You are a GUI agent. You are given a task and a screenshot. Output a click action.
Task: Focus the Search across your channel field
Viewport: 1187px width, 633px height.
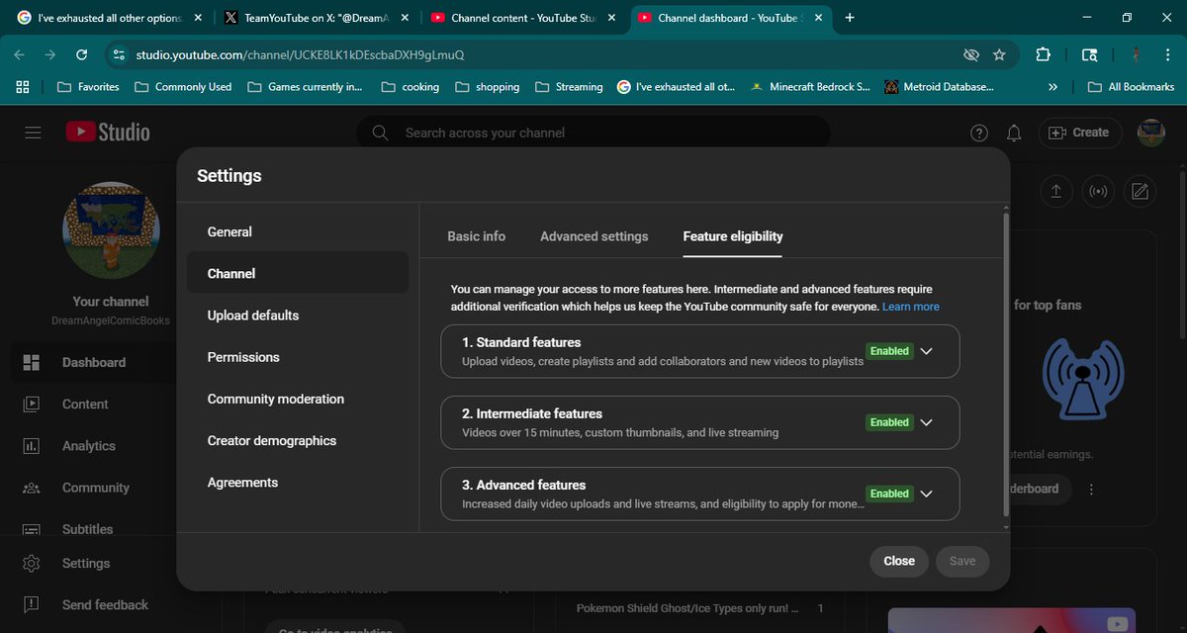[593, 133]
